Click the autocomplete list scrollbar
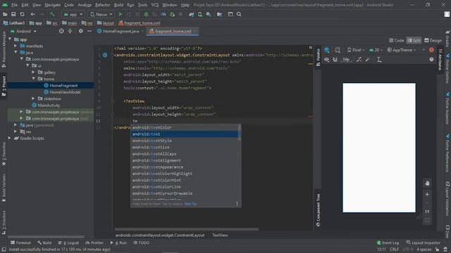This screenshot has height=253, width=451. click(240, 133)
